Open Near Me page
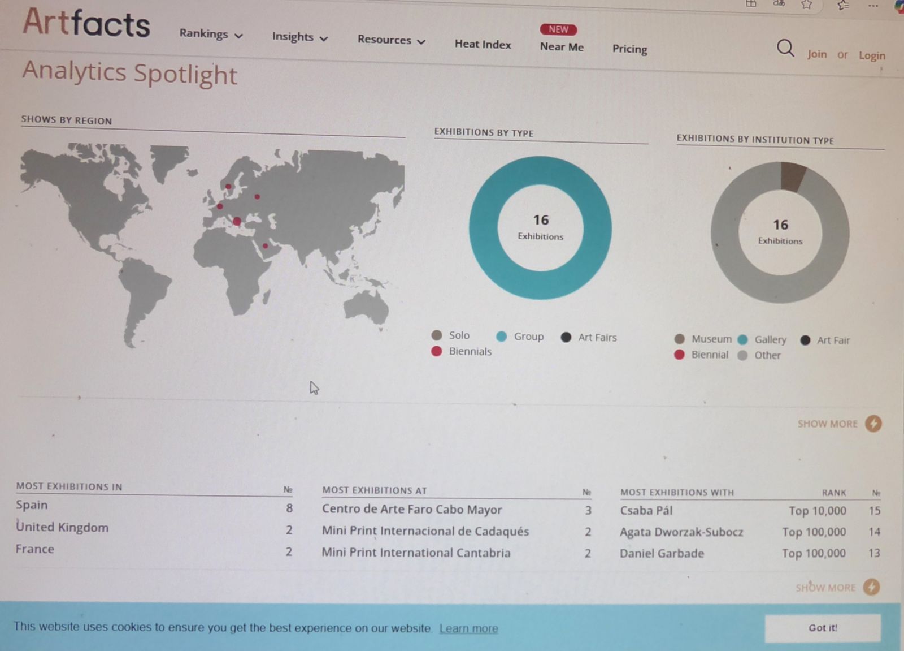904x651 pixels. click(x=562, y=46)
